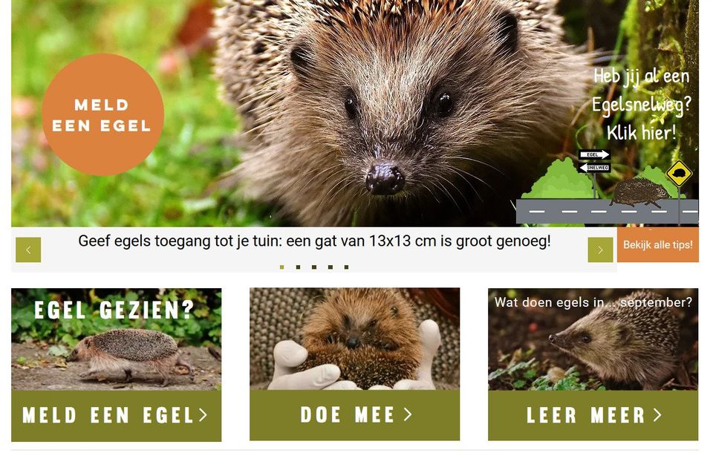Click the orange 'Meld een egel' circle

click(x=102, y=114)
